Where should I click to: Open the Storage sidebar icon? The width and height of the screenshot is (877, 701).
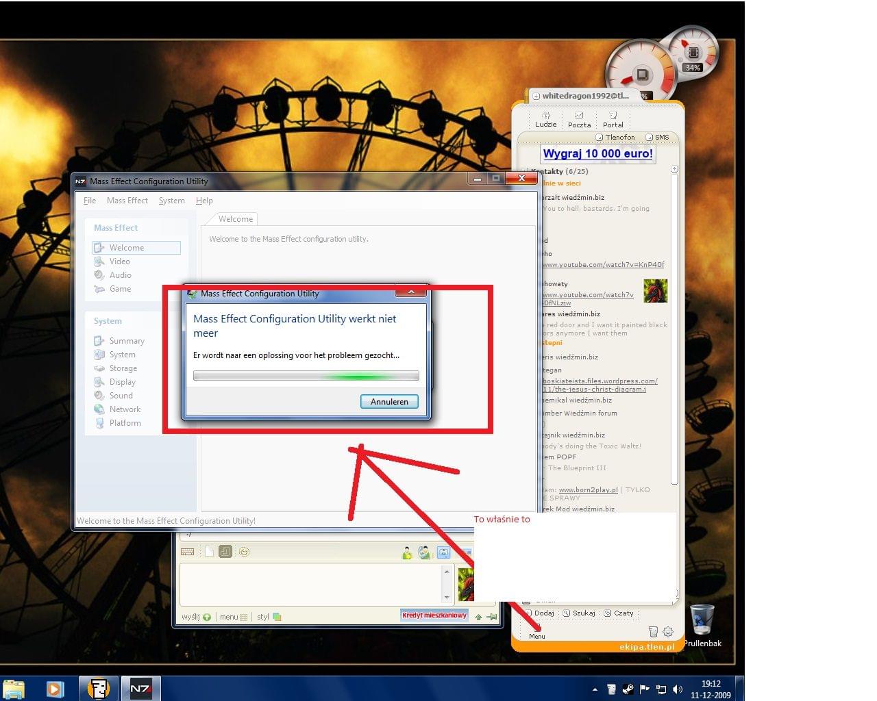[x=99, y=368]
